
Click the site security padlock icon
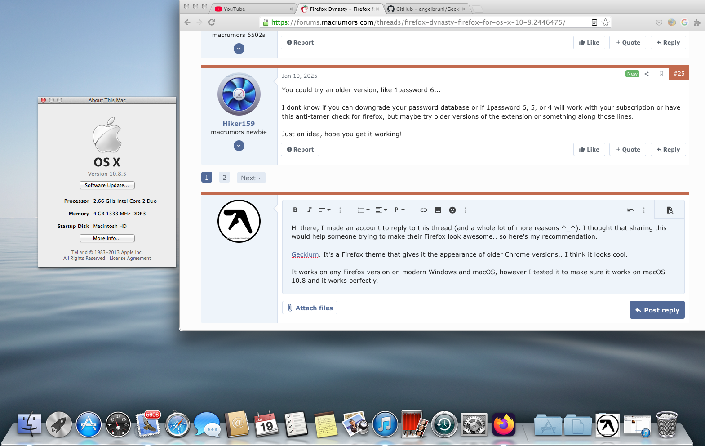tap(266, 22)
